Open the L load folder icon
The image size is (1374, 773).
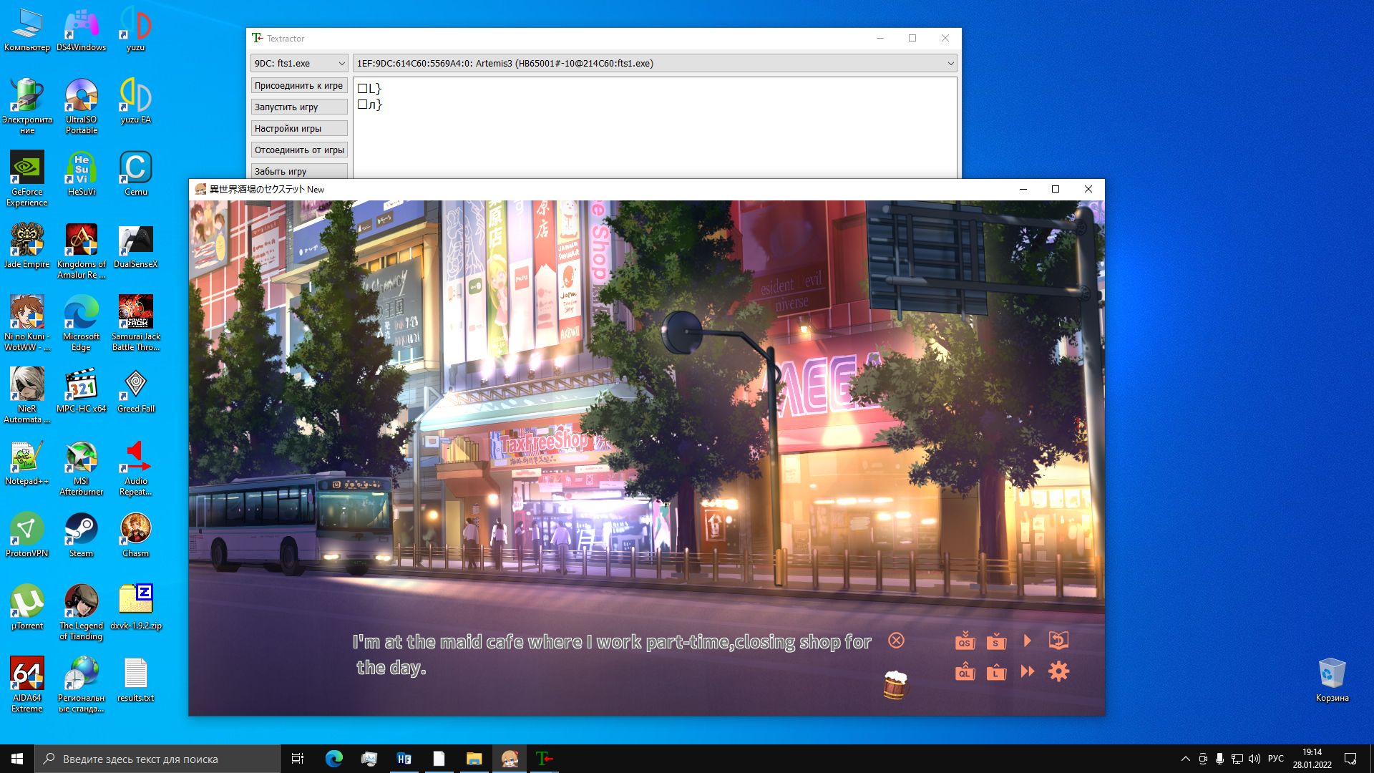996,672
